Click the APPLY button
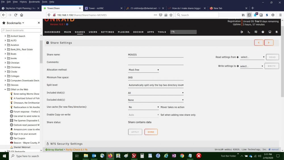The image size is (284, 160). point(135,132)
